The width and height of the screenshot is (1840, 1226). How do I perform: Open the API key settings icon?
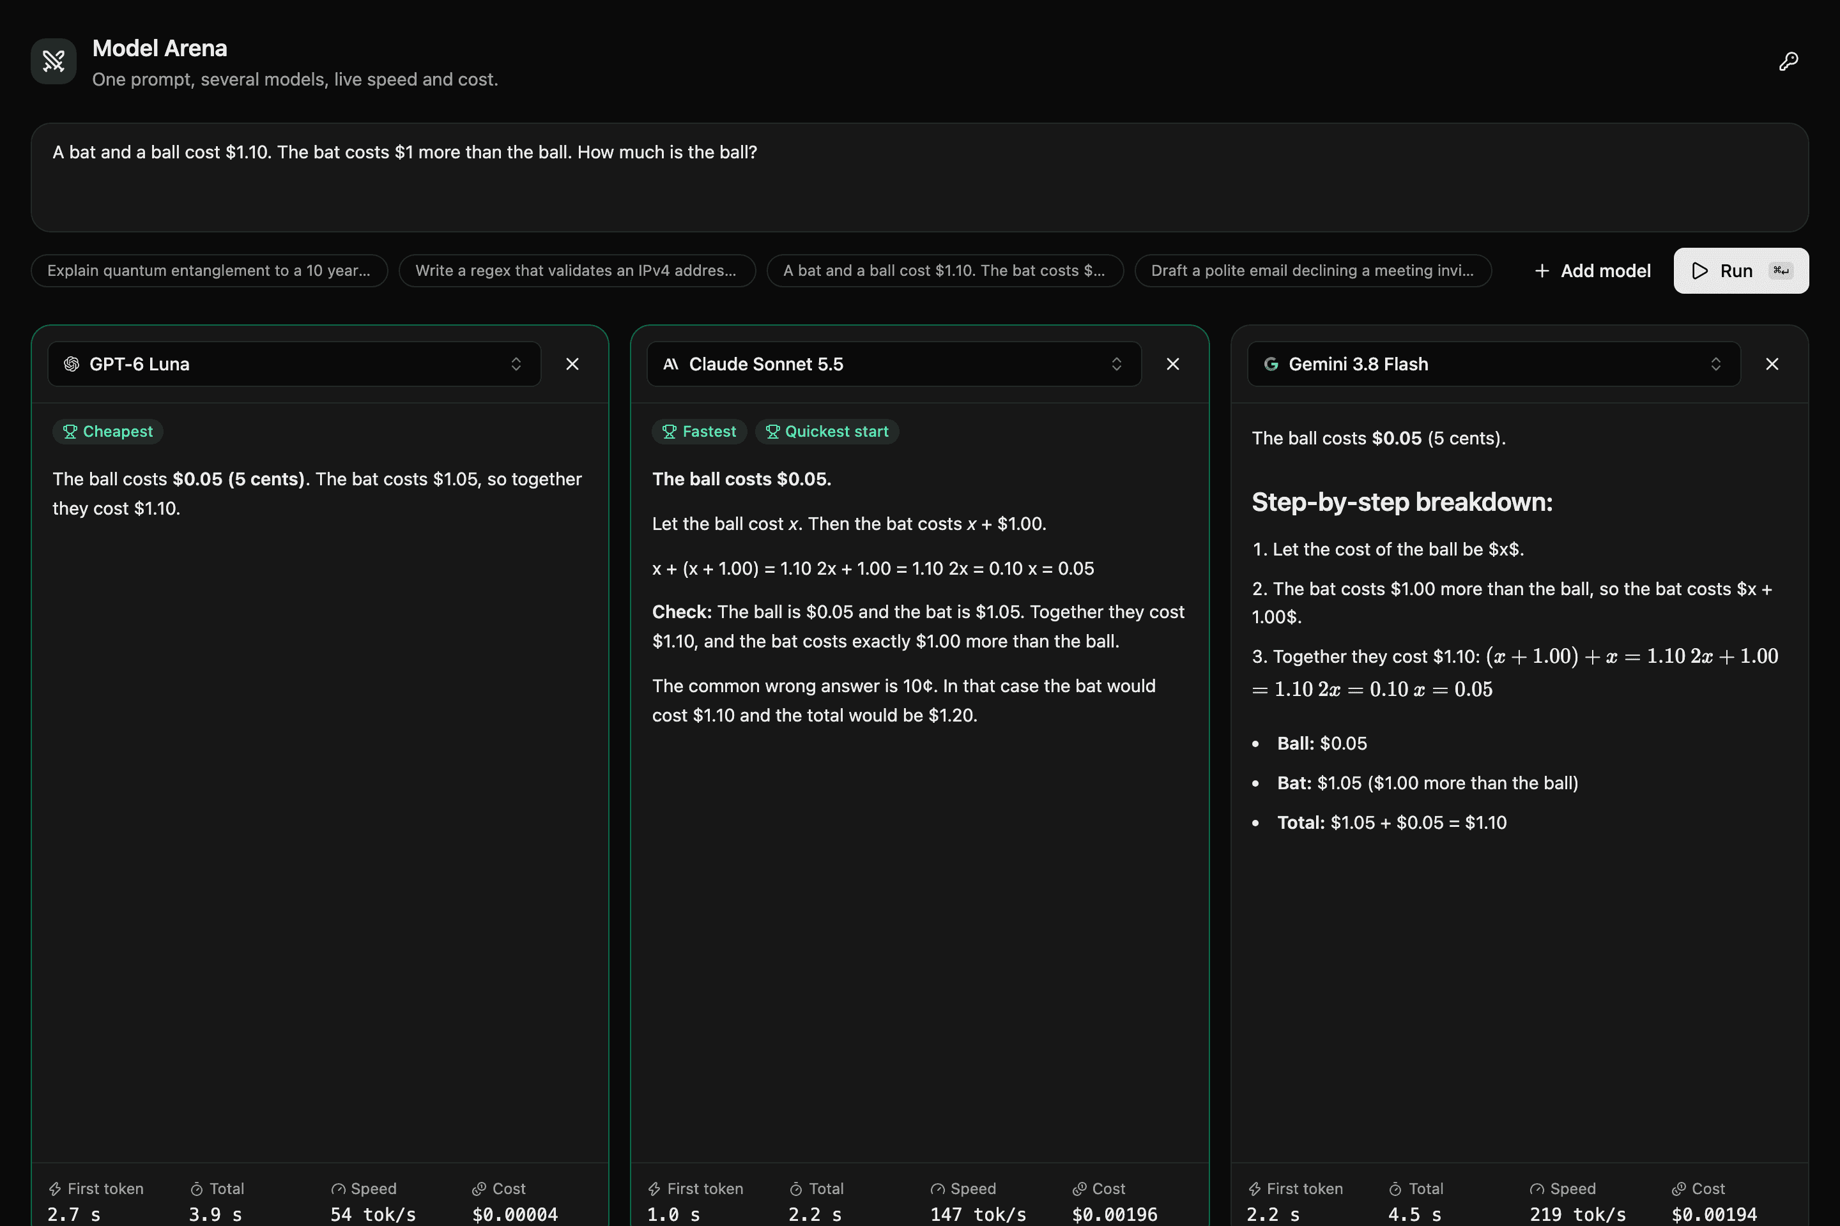click(x=1788, y=61)
